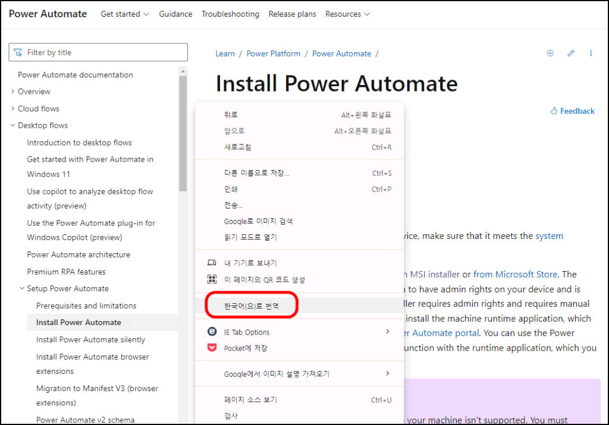Open the Guidance nav link
This screenshot has width=609, height=425.
[x=175, y=14]
